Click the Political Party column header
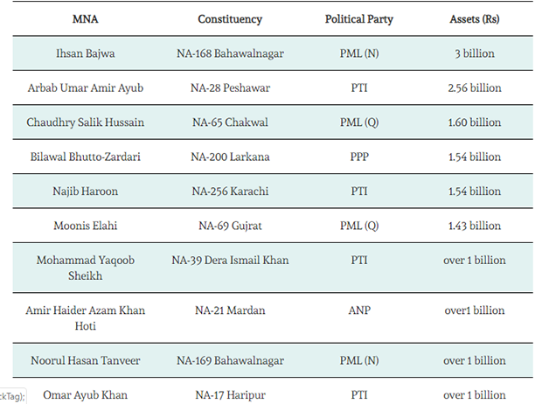 tap(358, 18)
